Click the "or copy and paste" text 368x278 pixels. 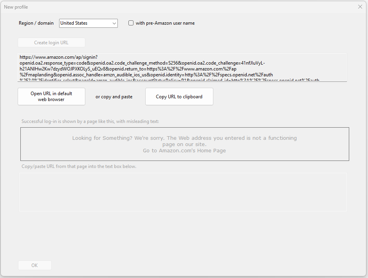point(114,97)
